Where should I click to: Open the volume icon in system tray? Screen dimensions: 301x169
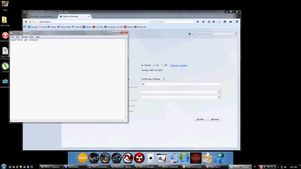coord(285,167)
